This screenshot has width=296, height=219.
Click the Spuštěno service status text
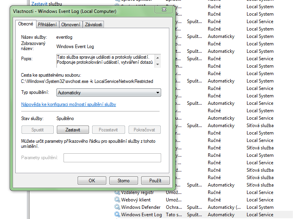(x=65, y=118)
